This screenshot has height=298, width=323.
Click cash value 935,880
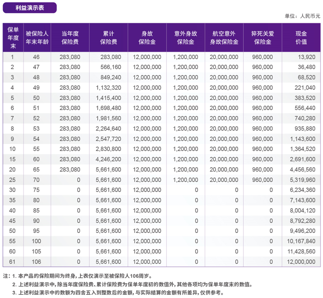(x=305, y=129)
